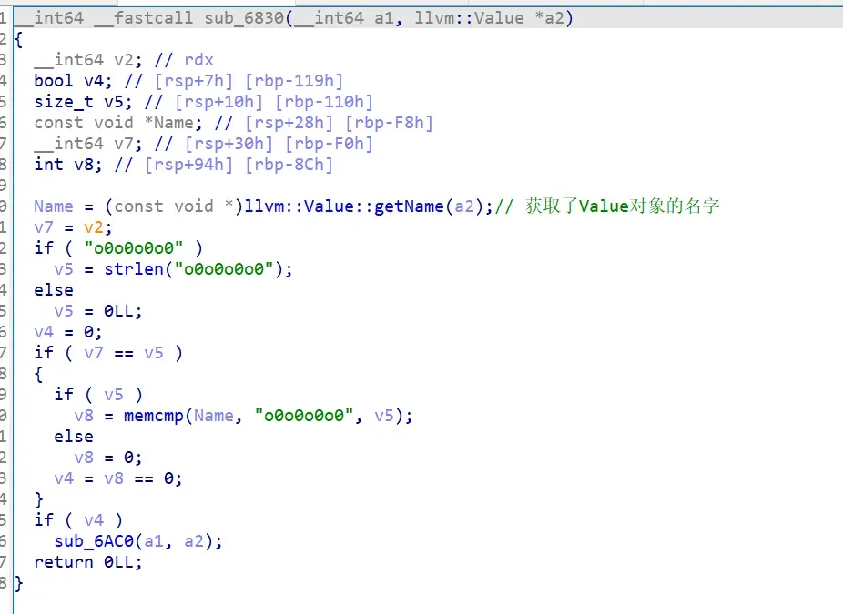Select the '*Name' variable in declaration line
The height and width of the screenshot is (614, 843).
[168, 123]
